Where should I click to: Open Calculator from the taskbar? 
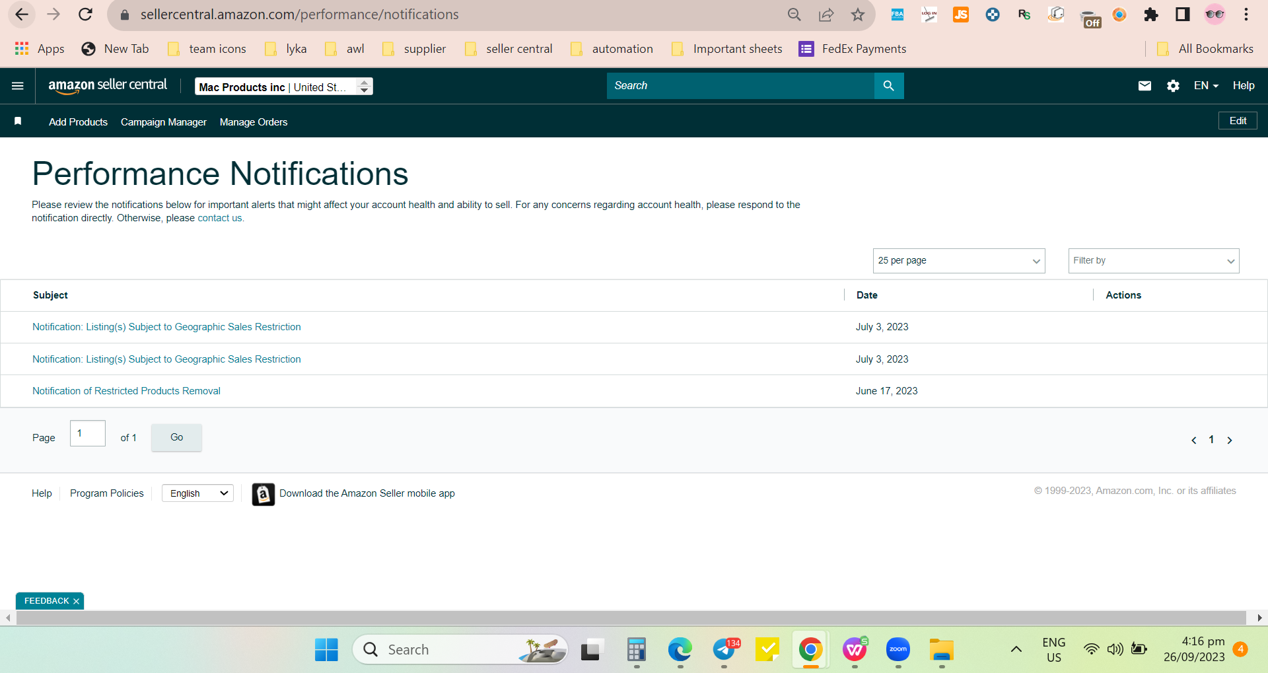(x=636, y=650)
